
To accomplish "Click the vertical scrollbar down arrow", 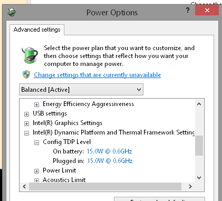I will tap(199, 178).
